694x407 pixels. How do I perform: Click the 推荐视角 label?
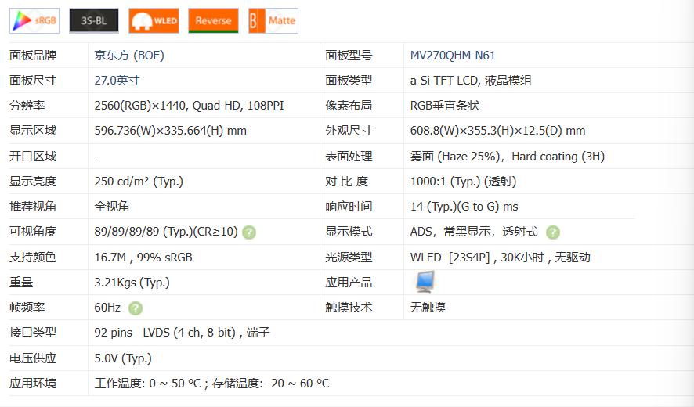point(33,207)
